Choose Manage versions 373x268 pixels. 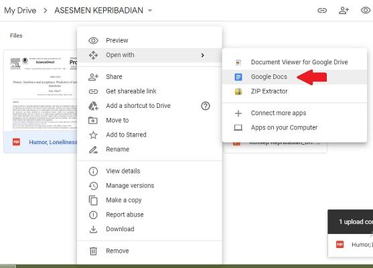149,186
